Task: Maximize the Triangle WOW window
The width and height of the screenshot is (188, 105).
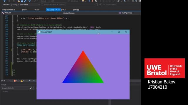Action: (x=119, y=32)
